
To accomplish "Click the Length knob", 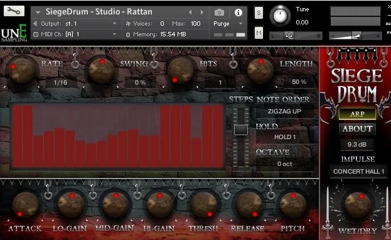I will click(x=260, y=70).
